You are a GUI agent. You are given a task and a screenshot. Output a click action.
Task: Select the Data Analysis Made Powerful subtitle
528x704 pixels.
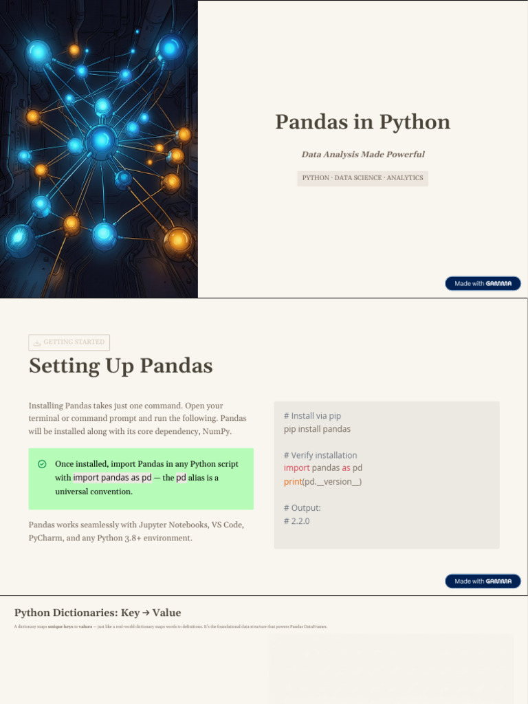point(363,154)
